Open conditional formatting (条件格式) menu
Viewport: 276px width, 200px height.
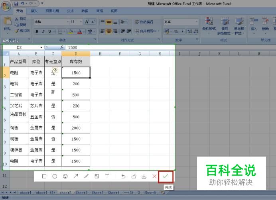click(x=209, y=25)
